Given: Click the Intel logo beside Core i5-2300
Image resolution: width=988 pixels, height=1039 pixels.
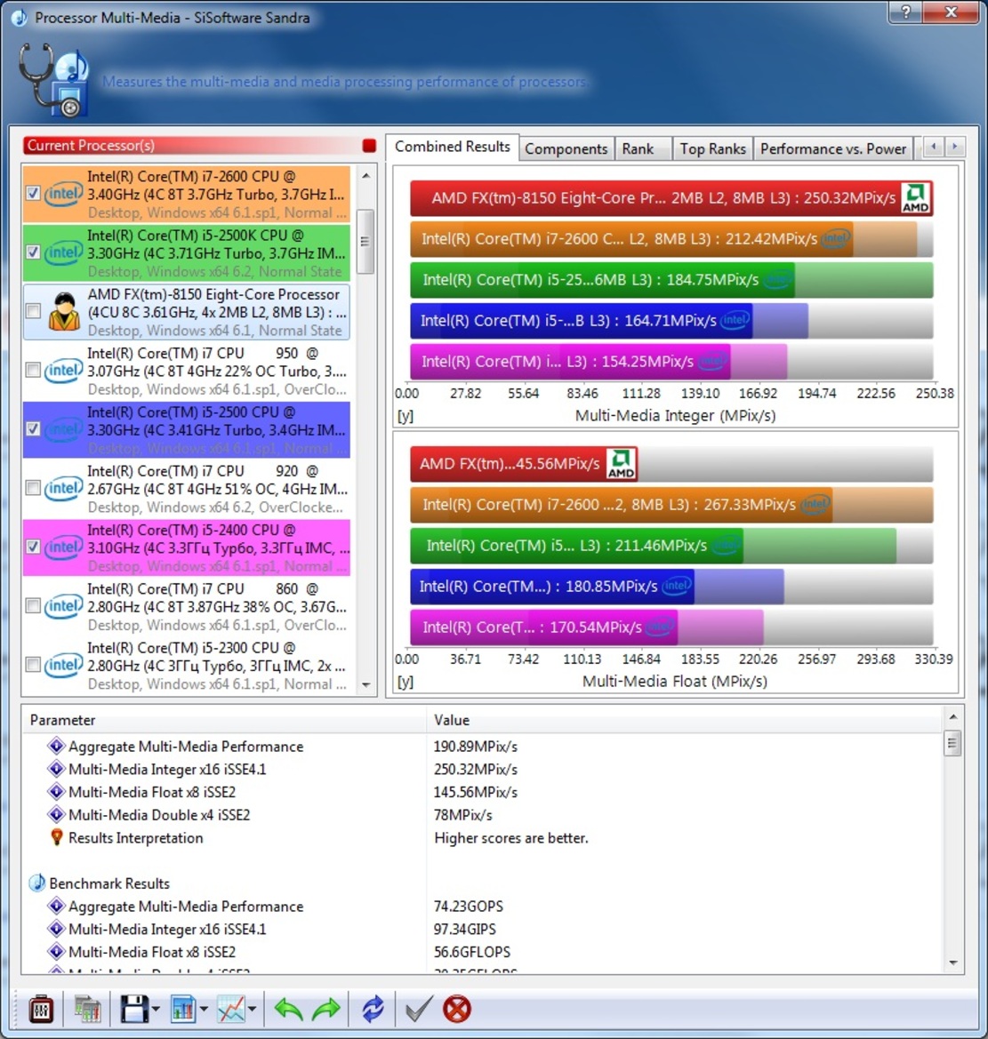Looking at the screenshot, I should tap(64, 665).
